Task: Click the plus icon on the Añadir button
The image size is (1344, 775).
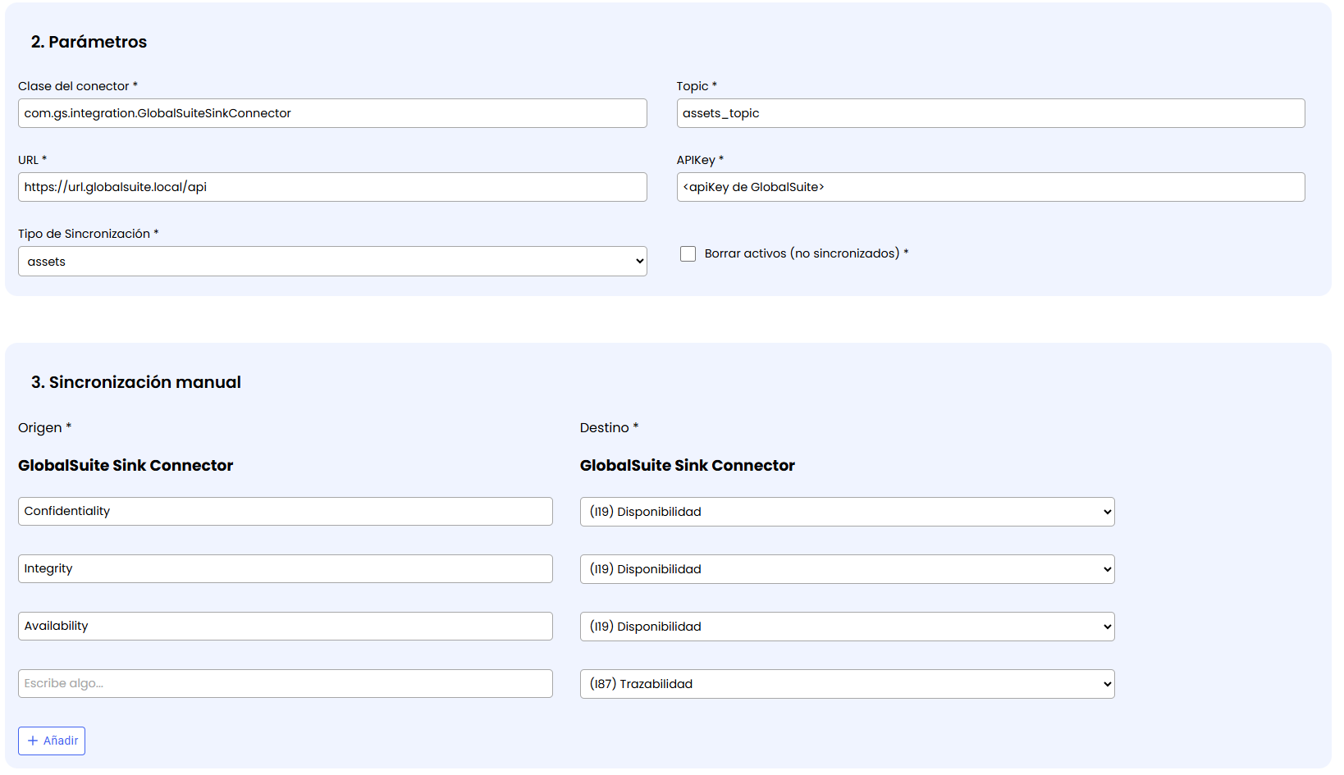Action: pos(33,741)
